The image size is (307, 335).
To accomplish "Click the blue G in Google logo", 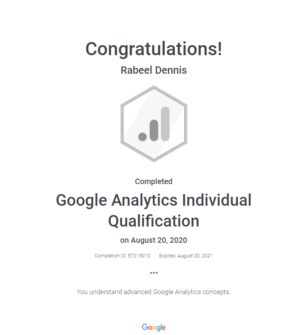I will coord(145,327).
